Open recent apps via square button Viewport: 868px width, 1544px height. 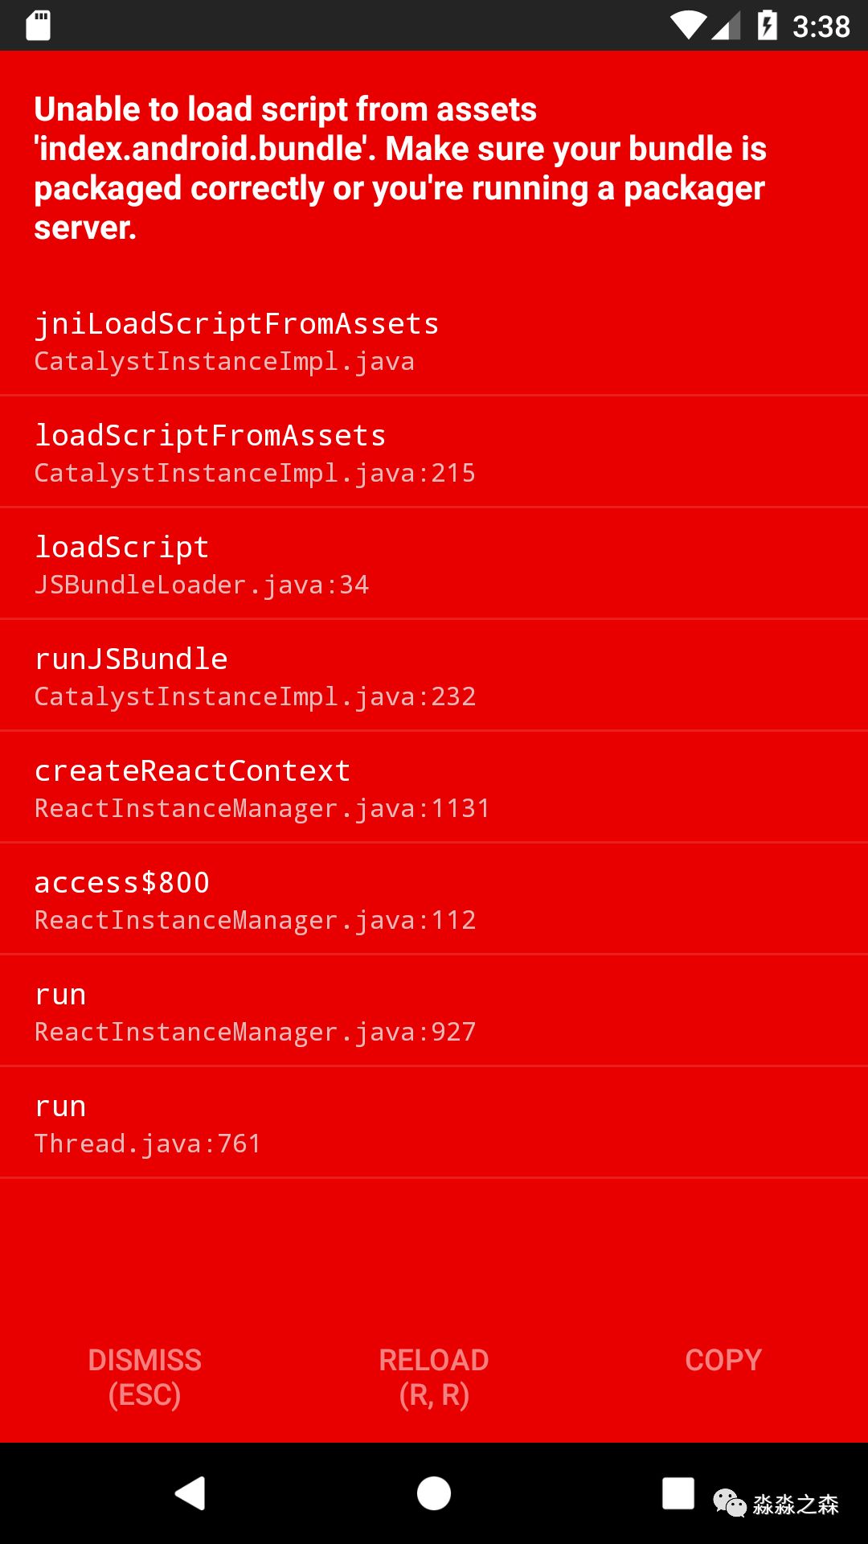click(x=678, y=1493)
